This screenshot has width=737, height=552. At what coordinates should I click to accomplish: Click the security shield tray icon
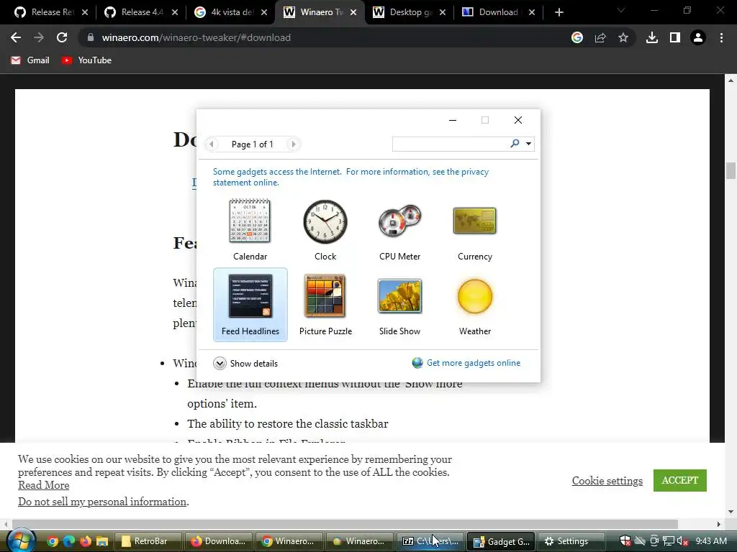(x=625, y=541)
